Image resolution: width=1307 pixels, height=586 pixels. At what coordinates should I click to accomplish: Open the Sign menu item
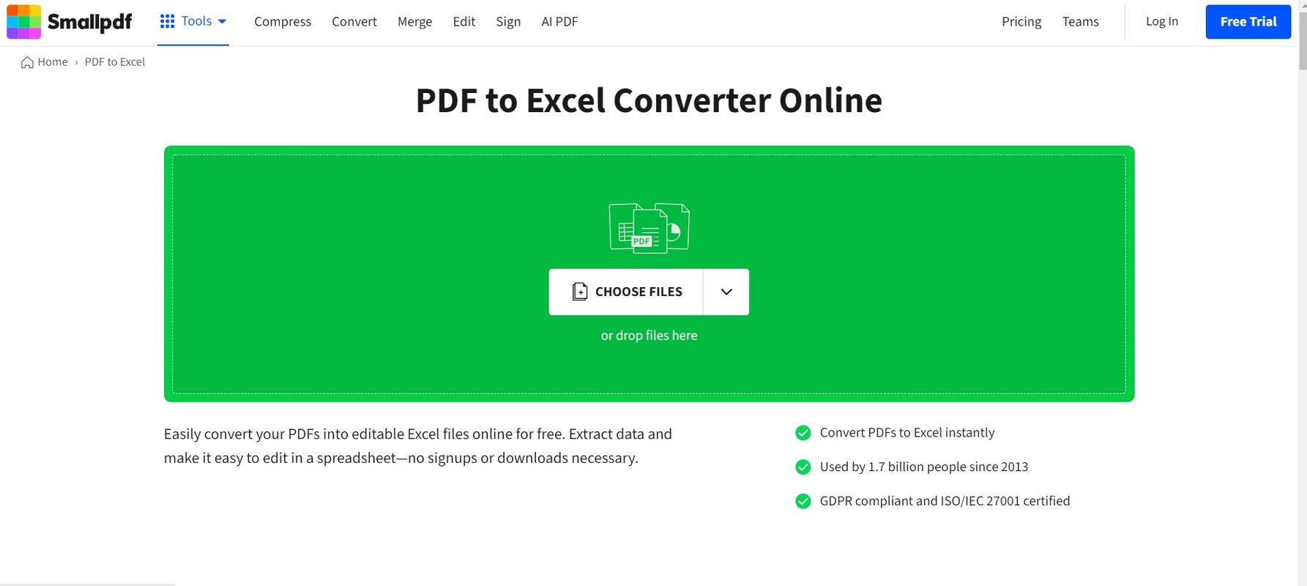[508, 21]
